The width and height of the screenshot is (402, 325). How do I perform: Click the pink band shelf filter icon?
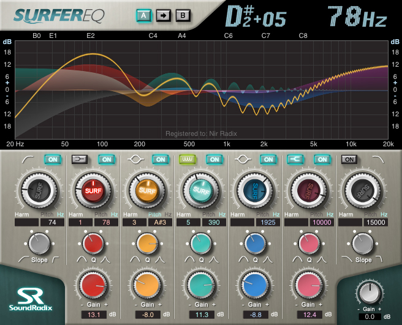tap(295, 159)
